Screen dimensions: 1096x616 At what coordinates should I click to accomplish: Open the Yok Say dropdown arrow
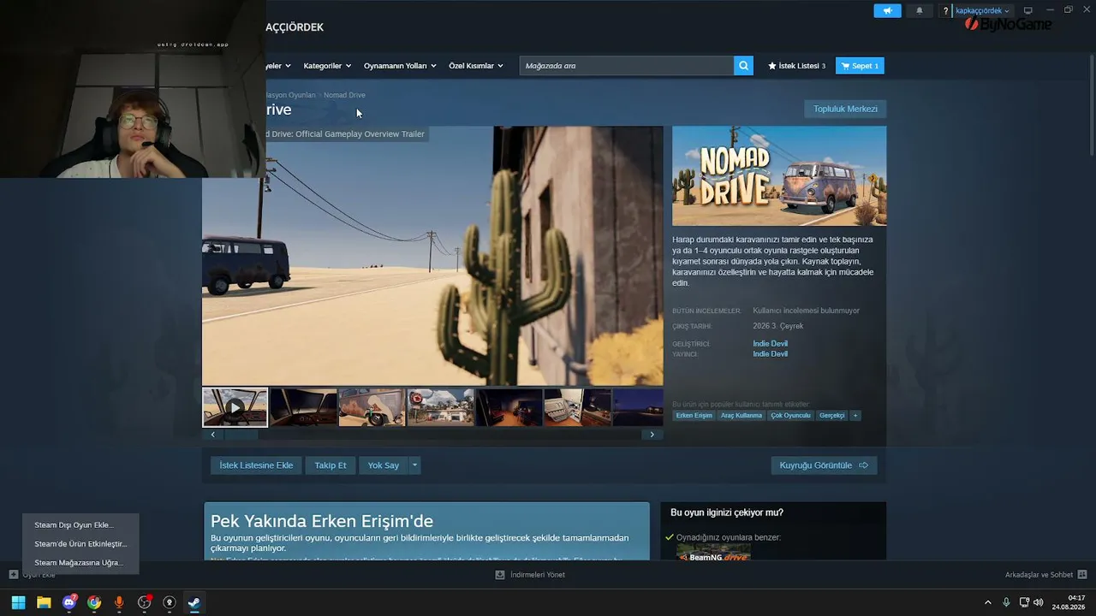414,465
